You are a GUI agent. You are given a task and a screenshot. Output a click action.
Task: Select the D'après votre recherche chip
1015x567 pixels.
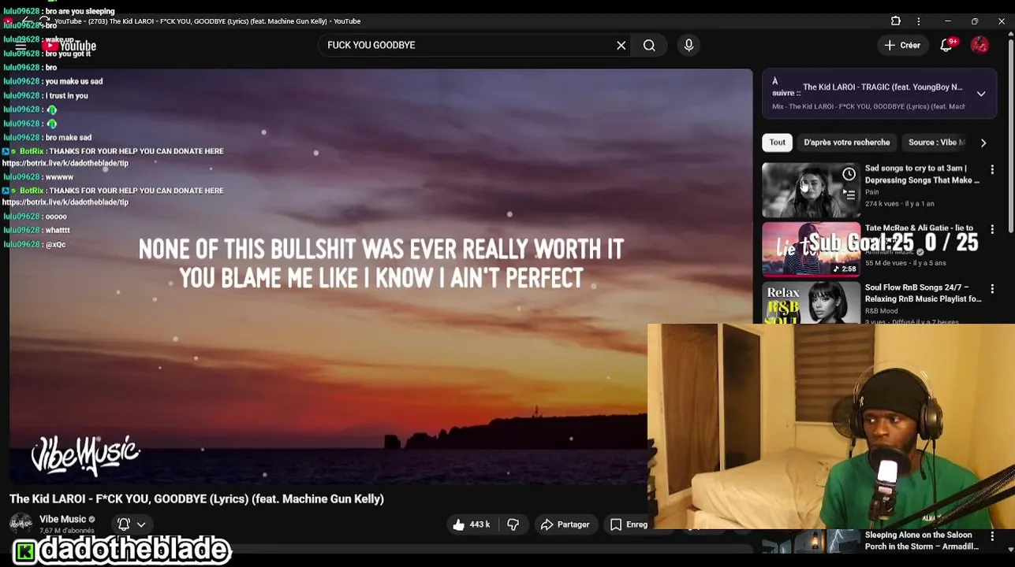tap(846, 143)
